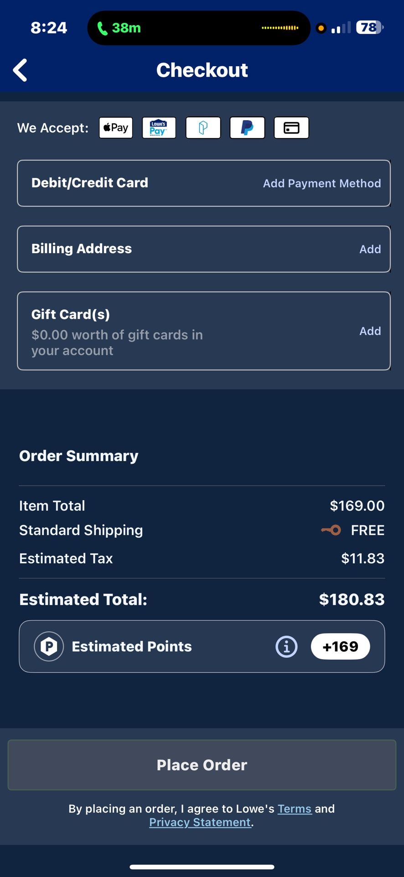Image resolution: width=404 pixels, height=877 pixels.
Task: Tap the credit card payment icon
Action: 291,127
